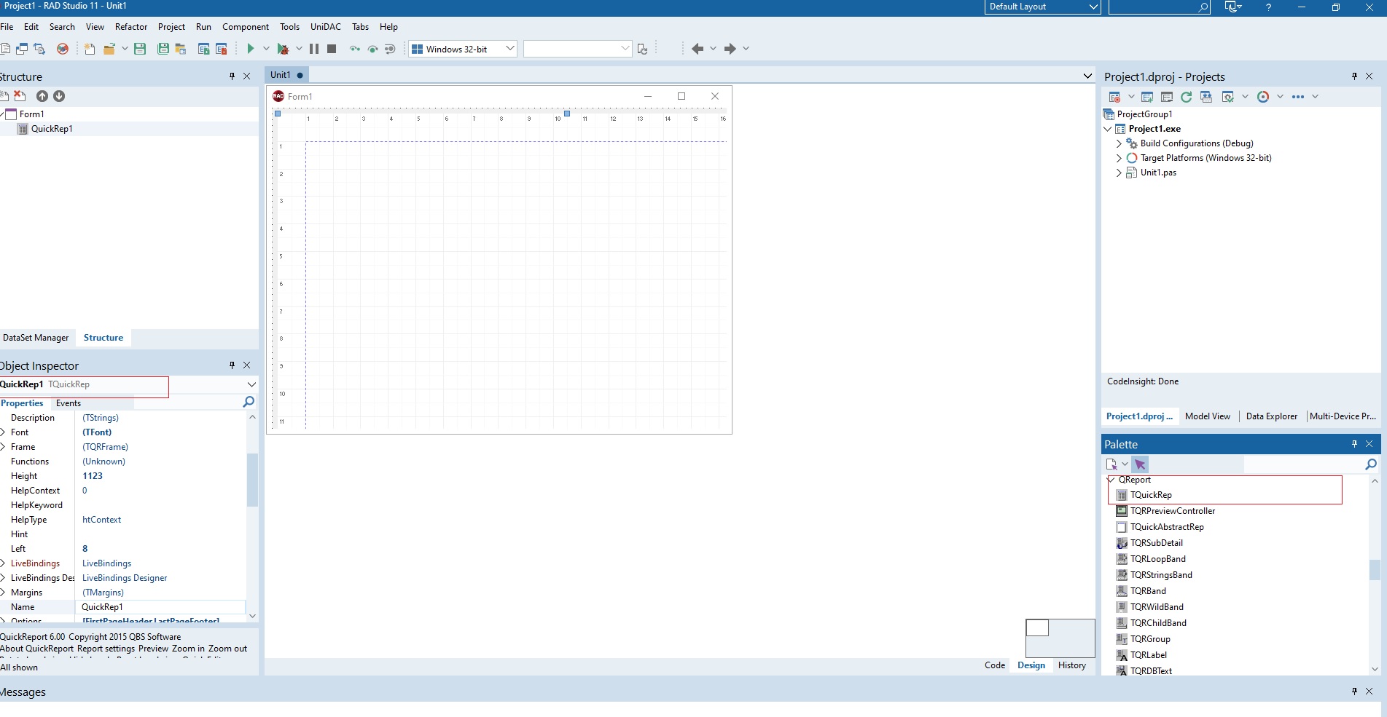1387x717 pixels.
Task: Pin the Palette panel
Action: click(1355, 444)
